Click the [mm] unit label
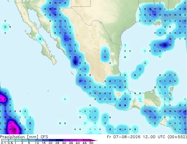 [32, 137]
